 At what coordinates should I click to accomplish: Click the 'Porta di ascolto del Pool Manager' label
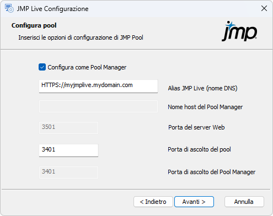211,172
